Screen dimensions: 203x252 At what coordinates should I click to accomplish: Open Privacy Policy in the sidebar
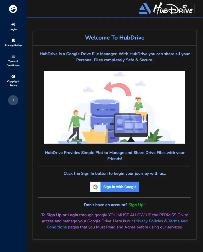coord(13,43)
